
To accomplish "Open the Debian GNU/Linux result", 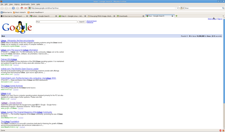I will click(9, 59).
